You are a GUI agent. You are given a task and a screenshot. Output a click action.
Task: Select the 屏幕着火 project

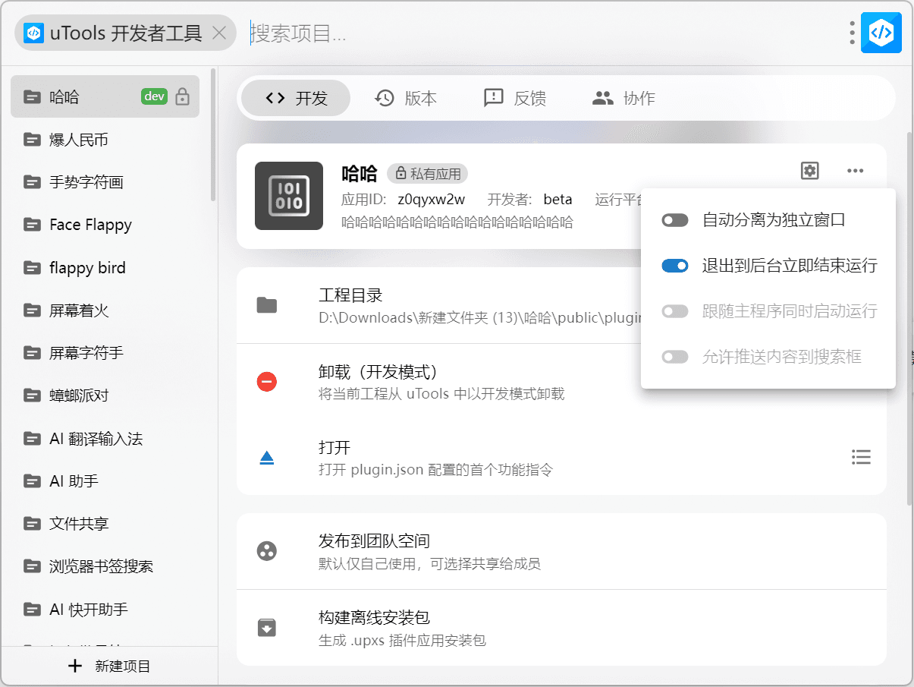click(x=105, y=310)
